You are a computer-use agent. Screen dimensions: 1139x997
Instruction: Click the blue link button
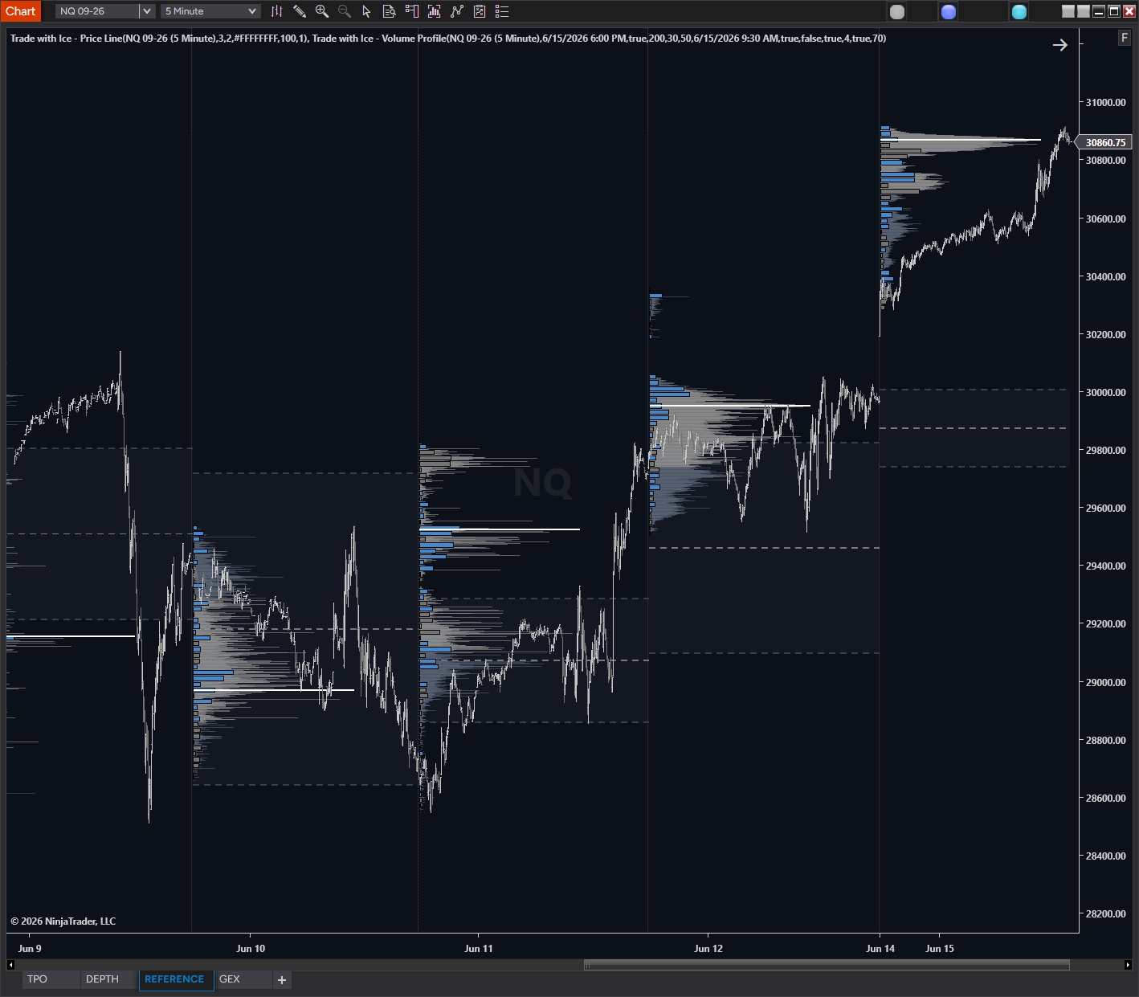click(x=949, y=11)
